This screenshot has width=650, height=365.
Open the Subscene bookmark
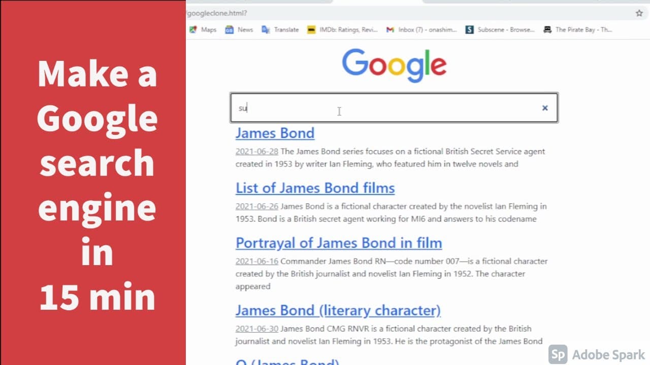(500, 29)
